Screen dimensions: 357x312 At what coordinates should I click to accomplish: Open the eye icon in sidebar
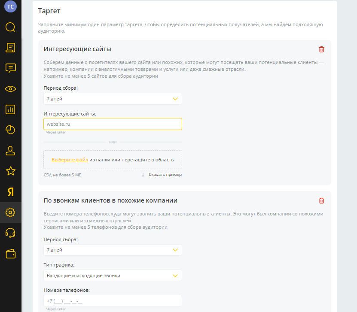[10, 89]
